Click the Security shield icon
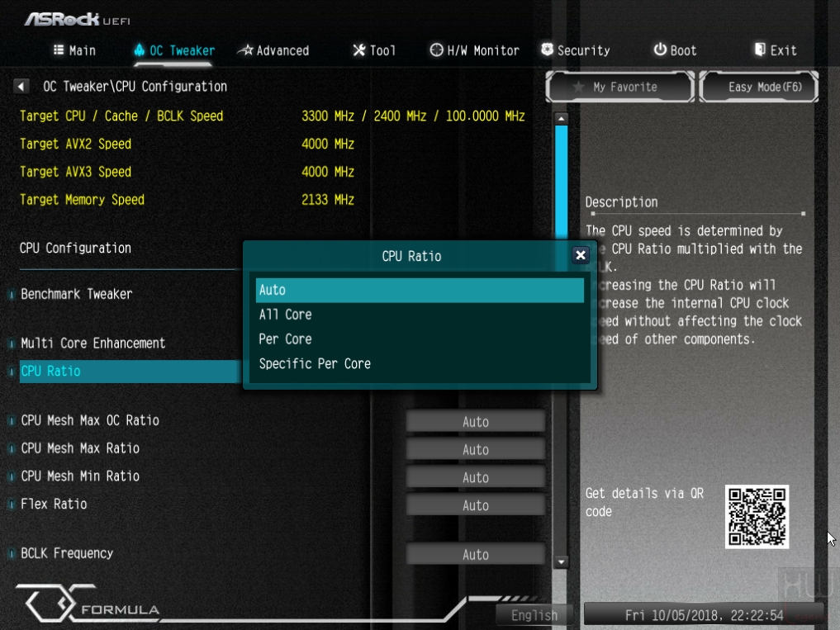840x630 pixels. (x=547, y=50)
